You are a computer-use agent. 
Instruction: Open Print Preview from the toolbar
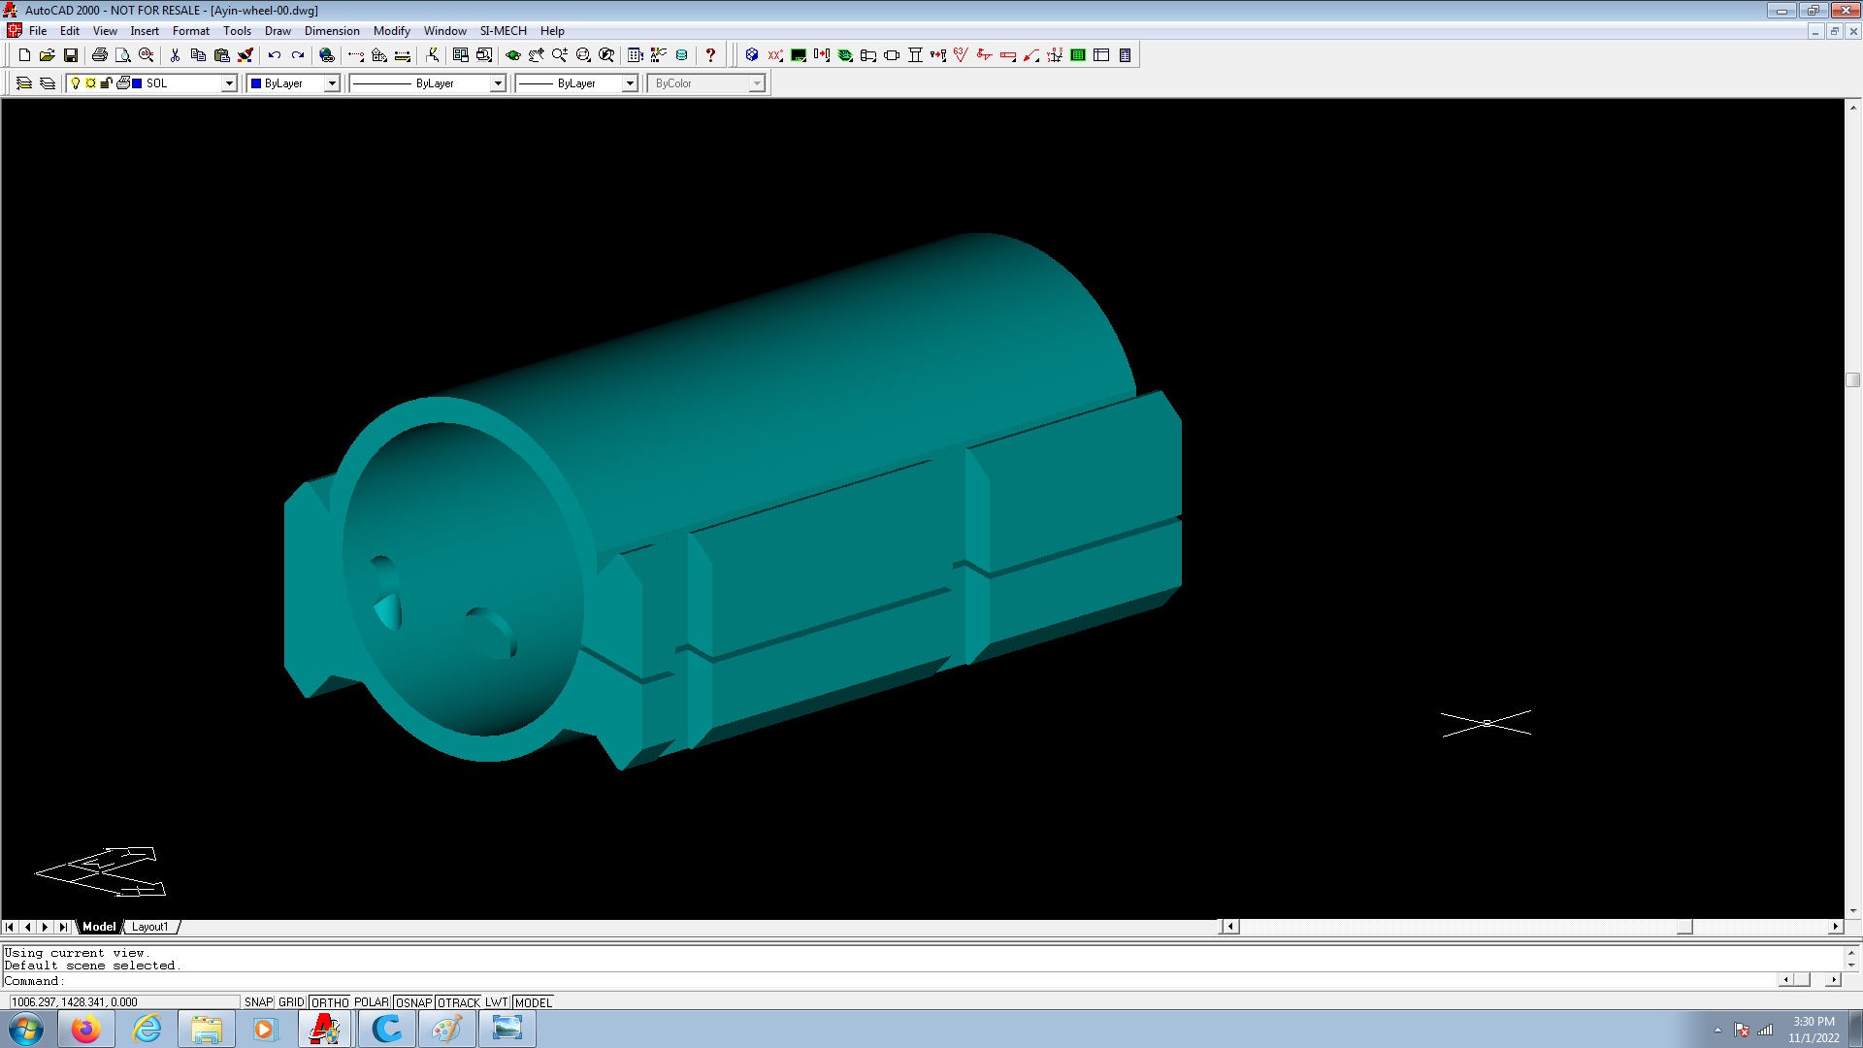point(122,55)
